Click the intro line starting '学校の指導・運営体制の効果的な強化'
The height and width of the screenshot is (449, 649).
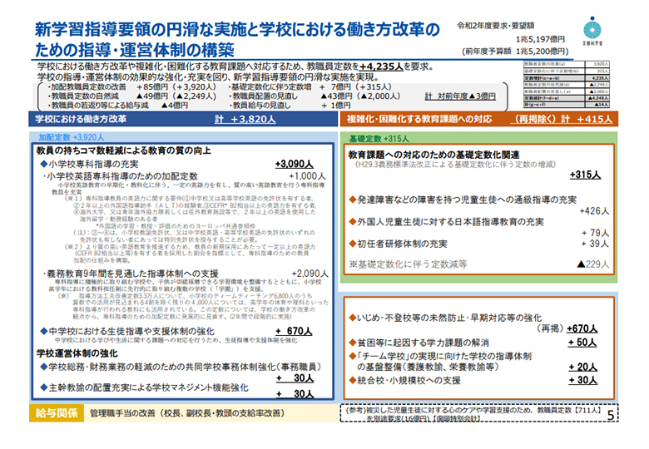(207, 76)
